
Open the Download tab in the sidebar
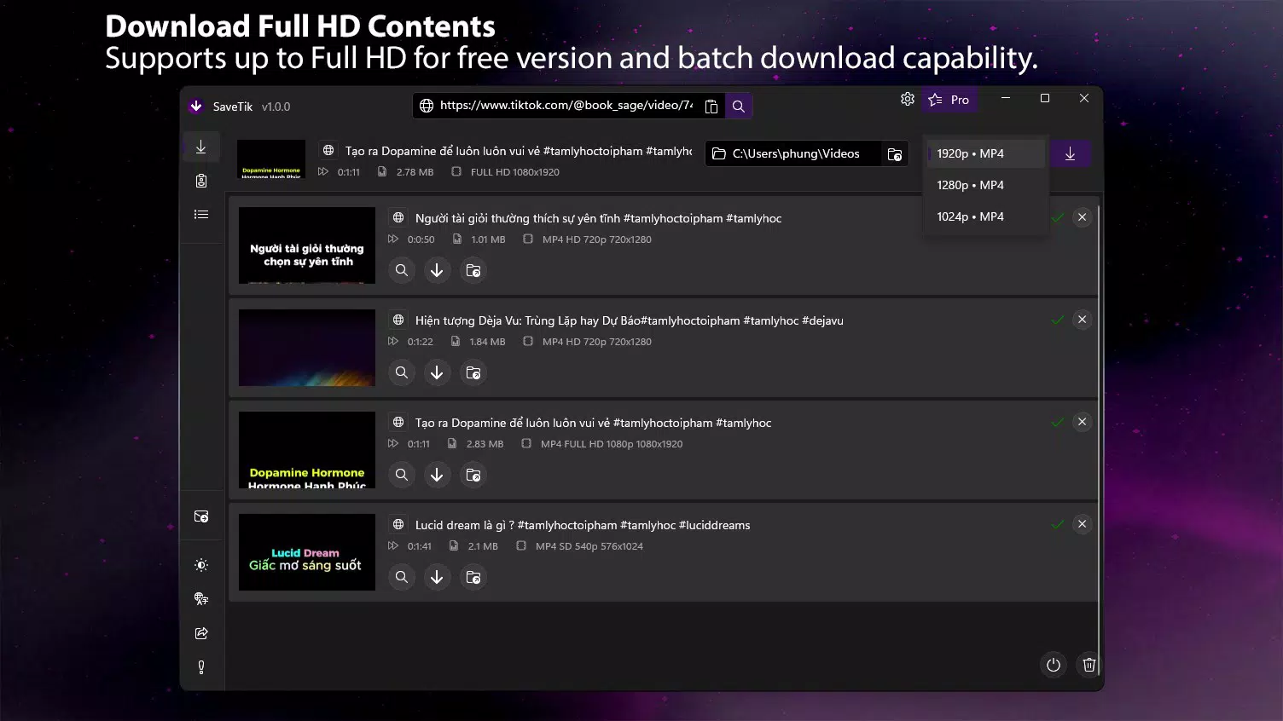[201, 147]
